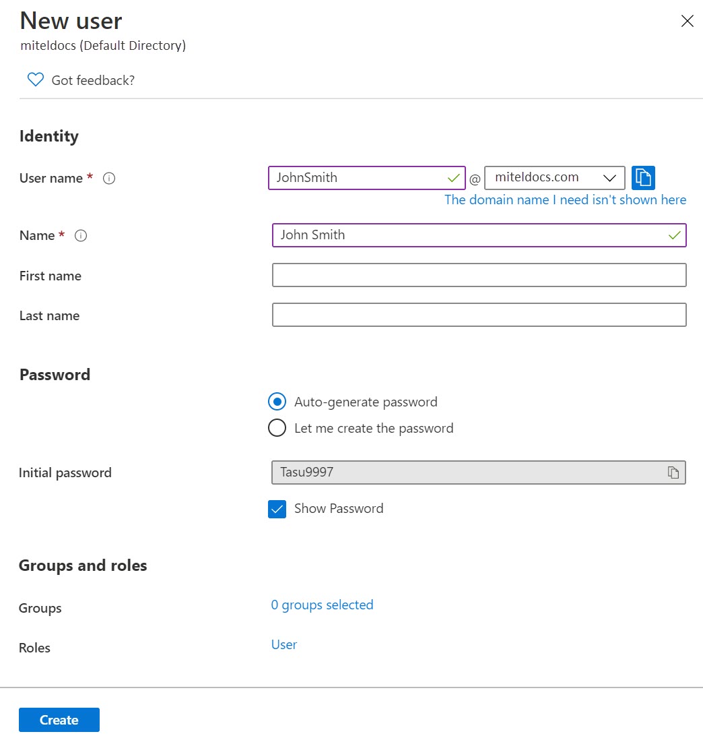
Task: Click the User role link
Action: (284, 644)
